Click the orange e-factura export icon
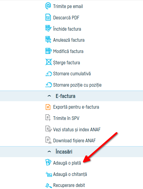Screen dimensions: 143x189 (x=48, y=107)
